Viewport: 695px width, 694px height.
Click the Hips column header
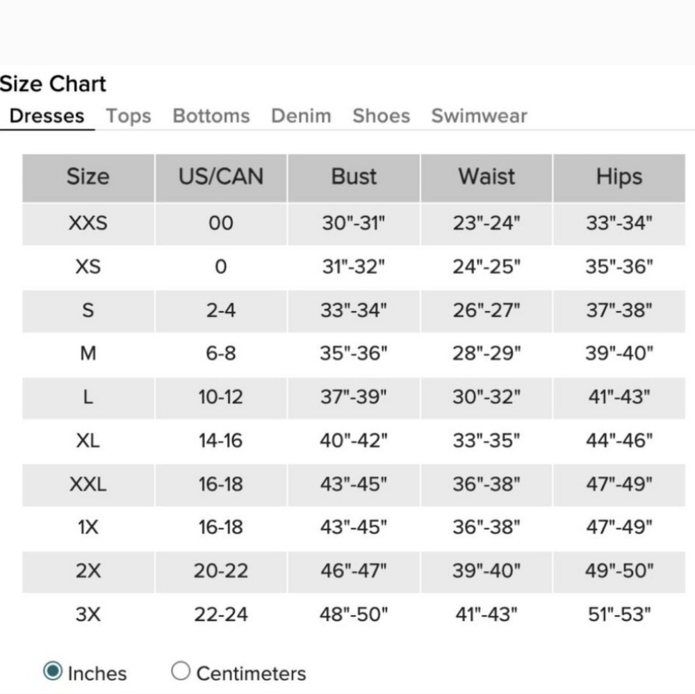(x=619, y=178)
